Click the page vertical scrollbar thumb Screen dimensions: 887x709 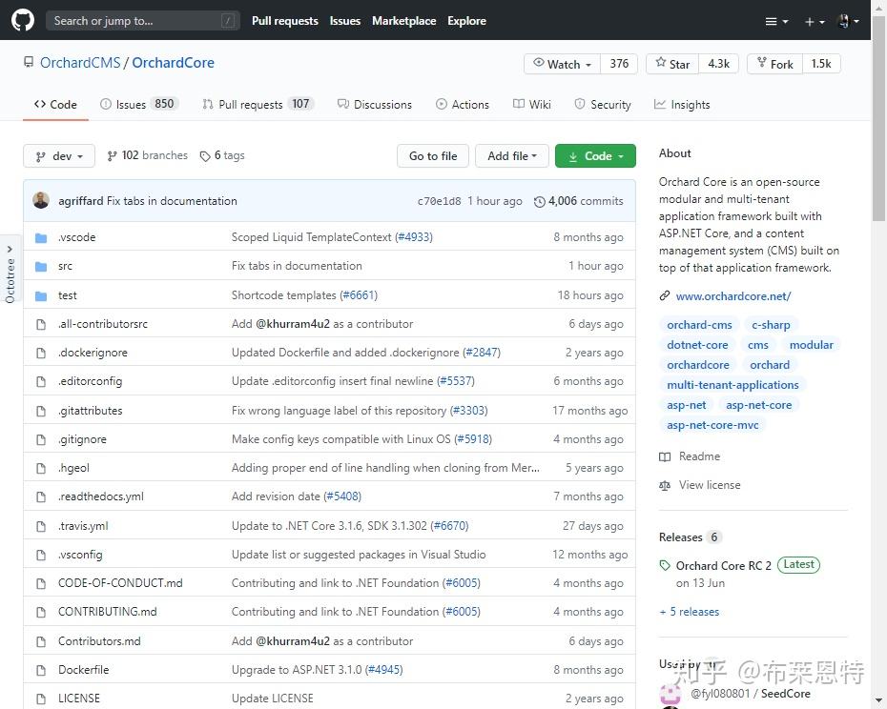tap(878, 119)
